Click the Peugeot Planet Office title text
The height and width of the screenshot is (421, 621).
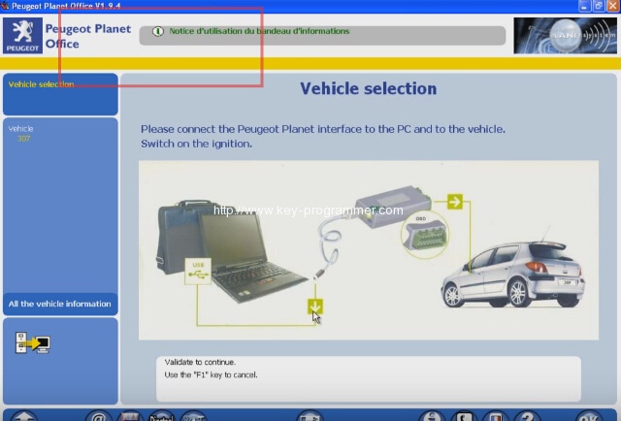(88, 36)
